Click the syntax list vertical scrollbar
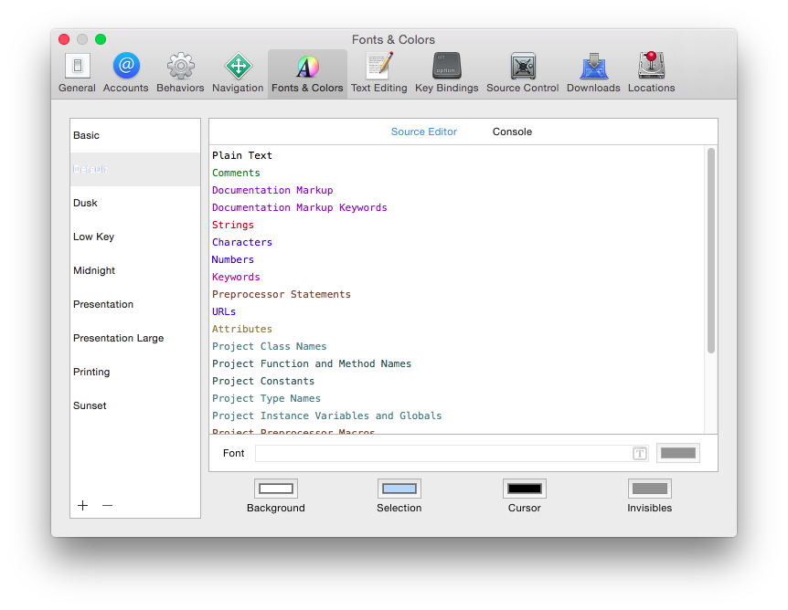The width and height of the screenshot is (788, 610). [x=710, y=250]
